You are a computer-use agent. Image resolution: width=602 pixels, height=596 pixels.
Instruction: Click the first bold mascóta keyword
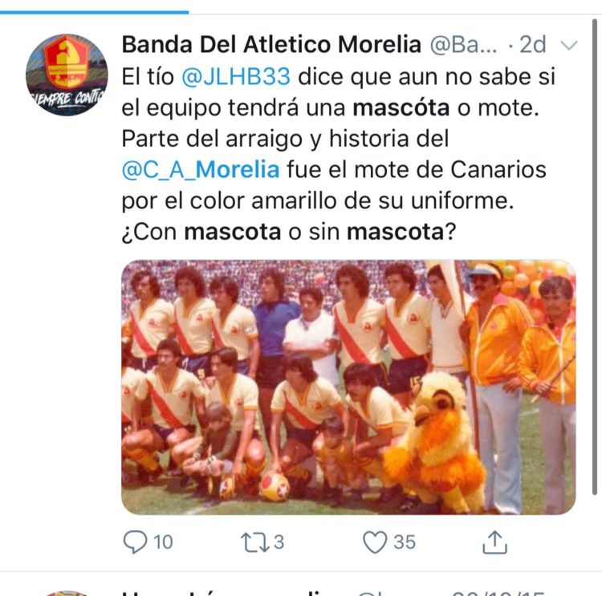click(x=401, y=107)
